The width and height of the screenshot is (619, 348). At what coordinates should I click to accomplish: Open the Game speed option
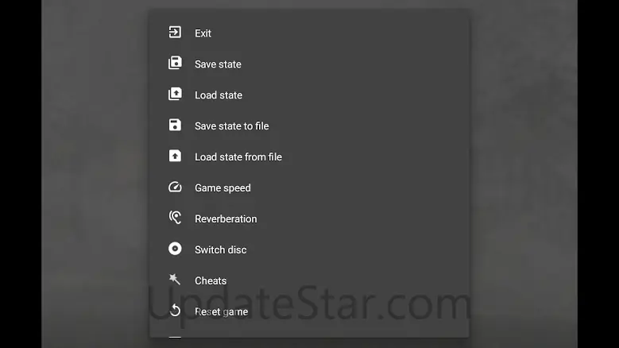(222, 188)
